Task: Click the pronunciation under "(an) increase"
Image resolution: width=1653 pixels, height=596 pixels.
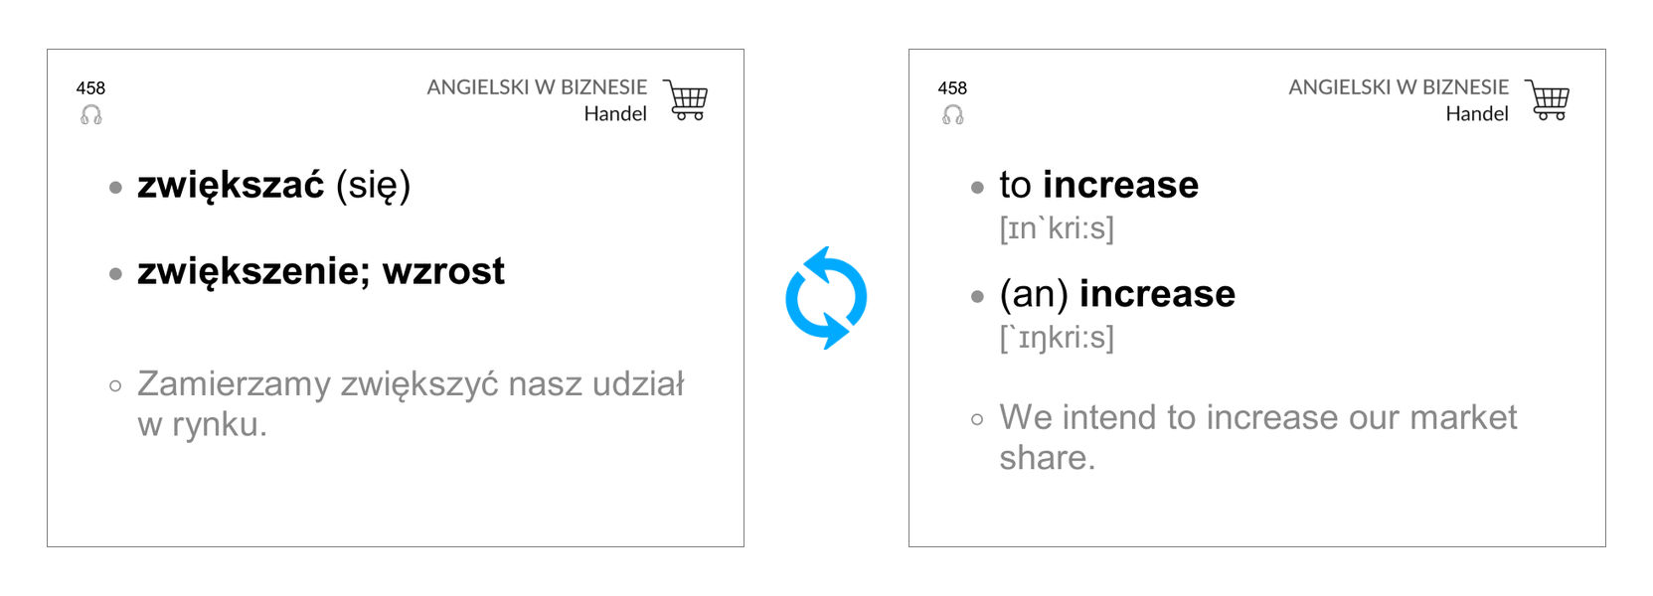Action: point(1056,338)
